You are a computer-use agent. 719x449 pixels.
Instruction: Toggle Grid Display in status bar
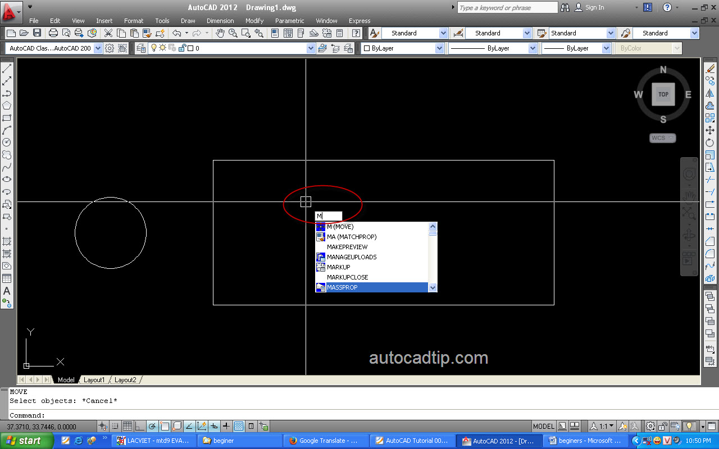128,426
